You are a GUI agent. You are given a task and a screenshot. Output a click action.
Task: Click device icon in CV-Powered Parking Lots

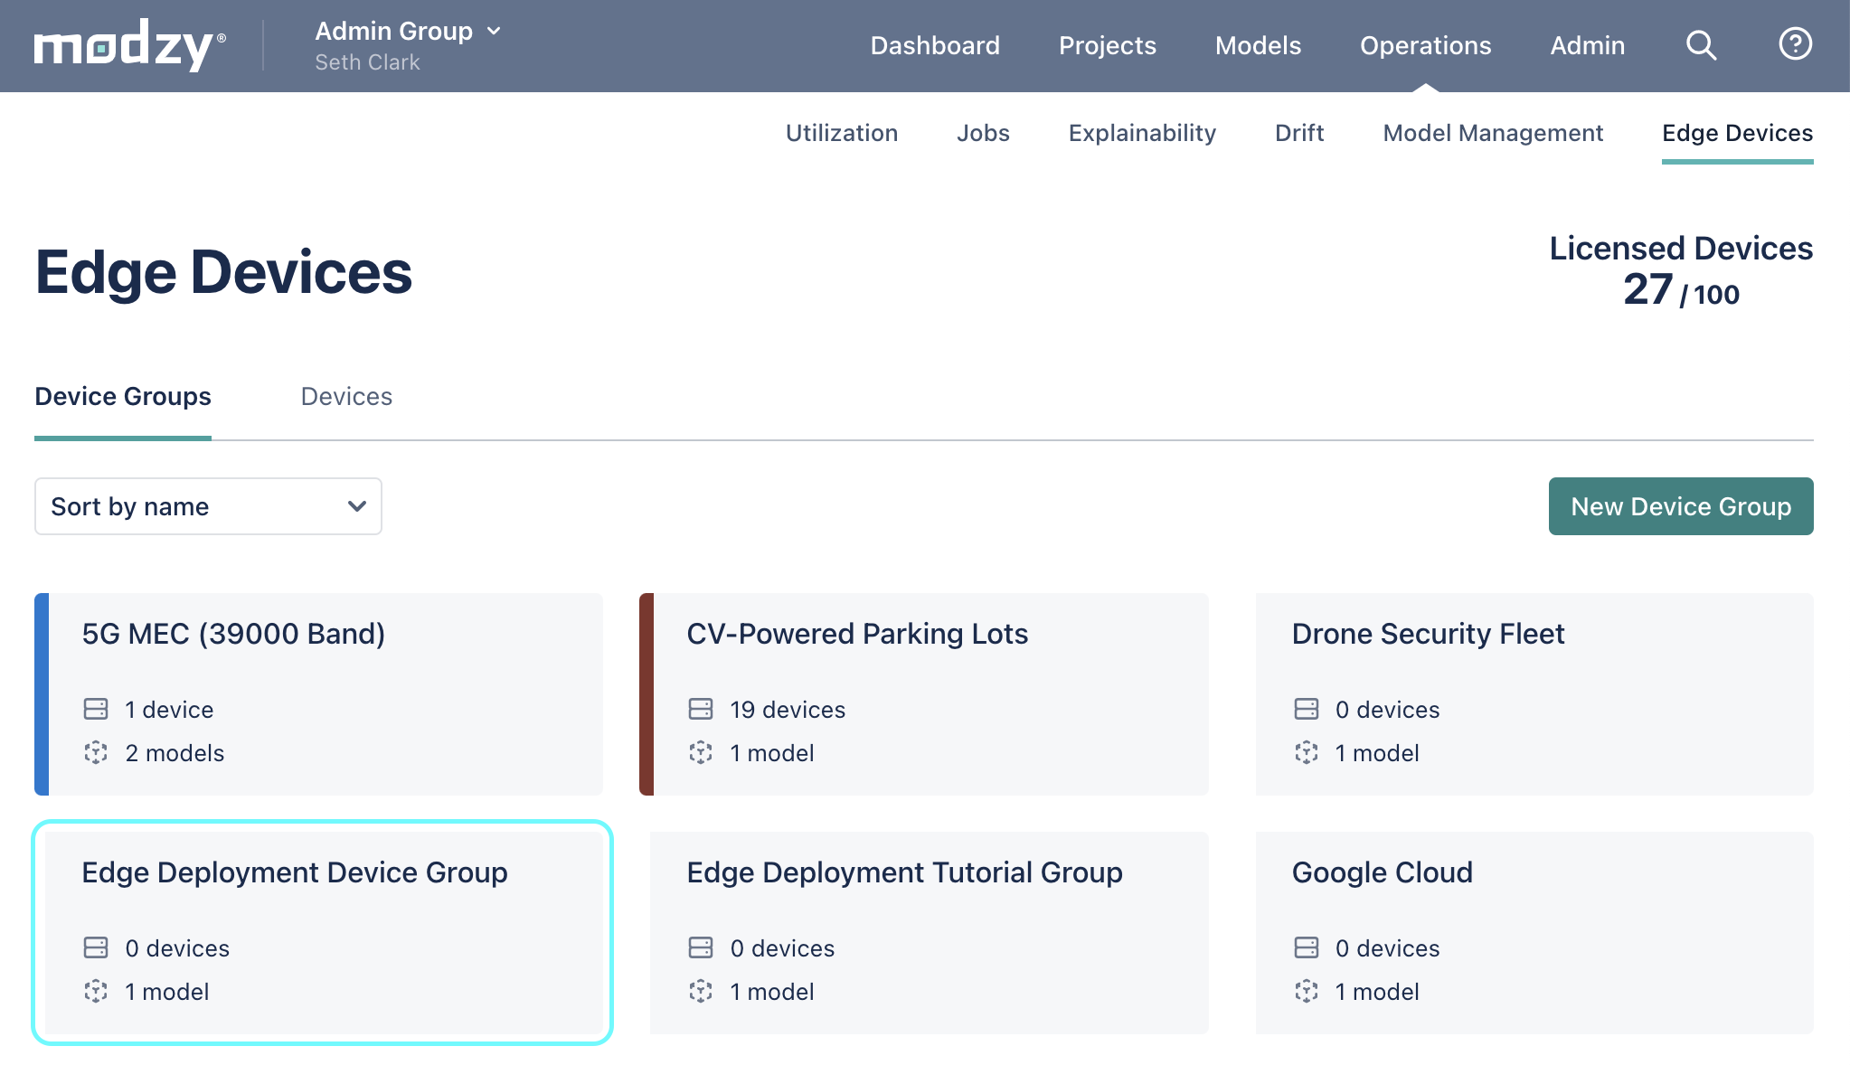(701, 709)
